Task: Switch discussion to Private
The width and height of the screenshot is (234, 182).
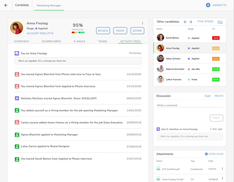Action: (x=219, y=96)
